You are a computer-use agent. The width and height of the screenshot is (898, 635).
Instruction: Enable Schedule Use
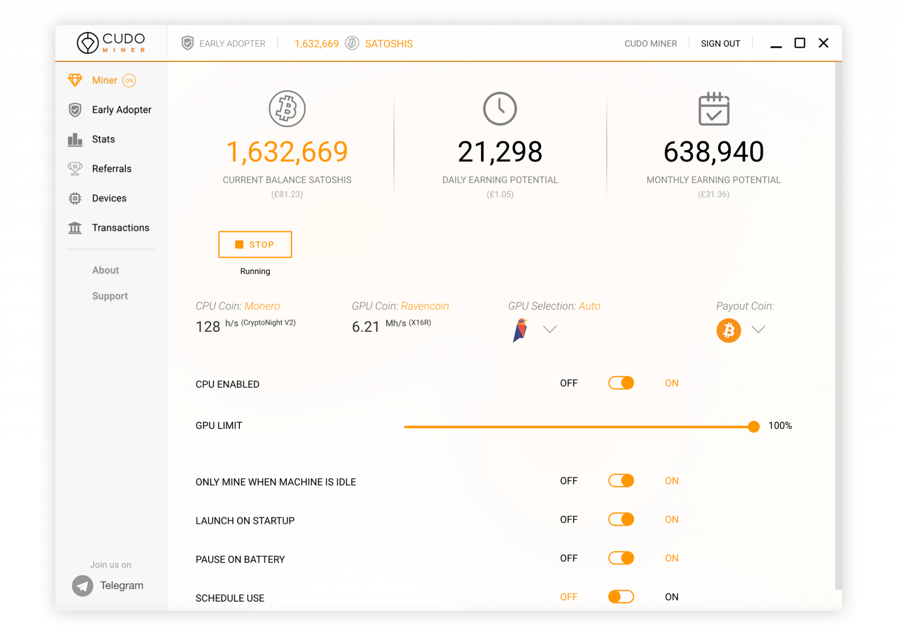pos(620,596)
